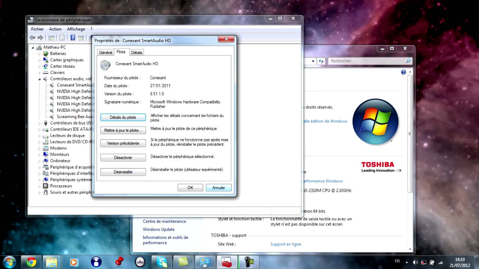Open the Action menu

[x=55, y=29]
